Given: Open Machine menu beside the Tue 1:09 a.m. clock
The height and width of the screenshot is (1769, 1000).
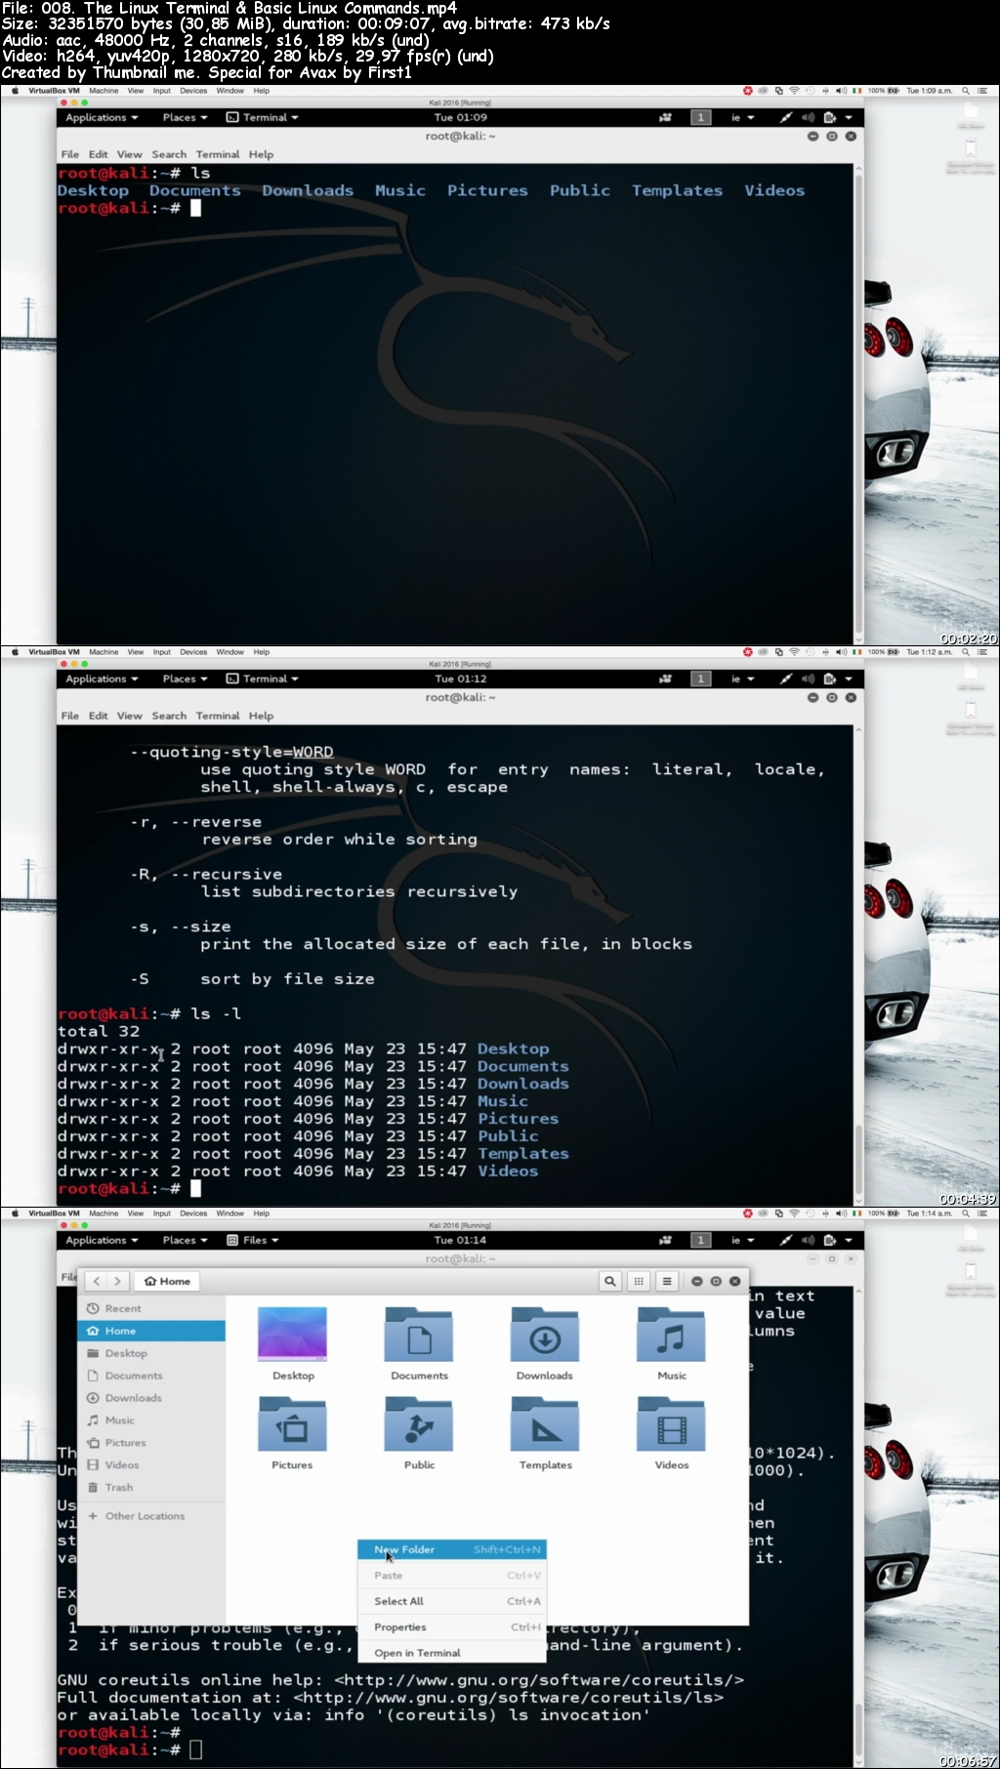Looking at the screenshot, I should 104,91.
